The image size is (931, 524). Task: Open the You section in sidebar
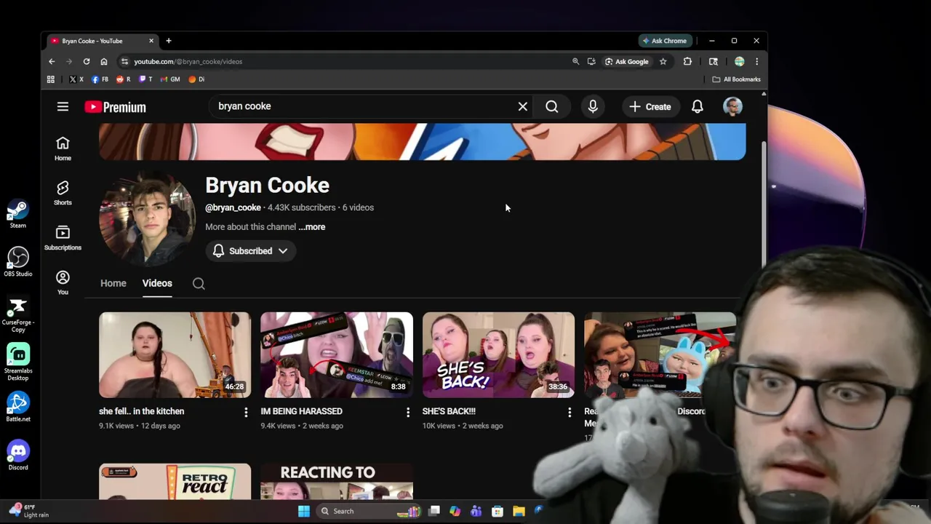63,282
